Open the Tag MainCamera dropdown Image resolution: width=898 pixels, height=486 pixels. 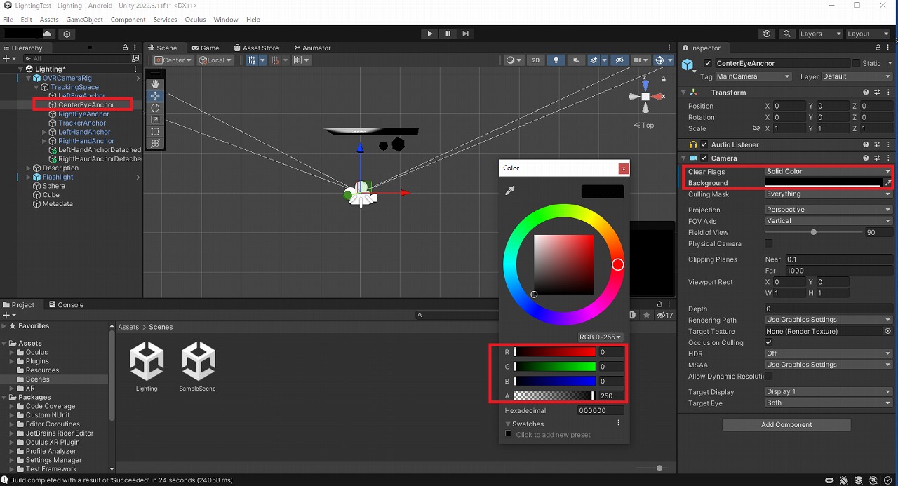click(x=753, y=76)
